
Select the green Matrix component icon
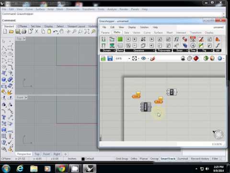120,39
